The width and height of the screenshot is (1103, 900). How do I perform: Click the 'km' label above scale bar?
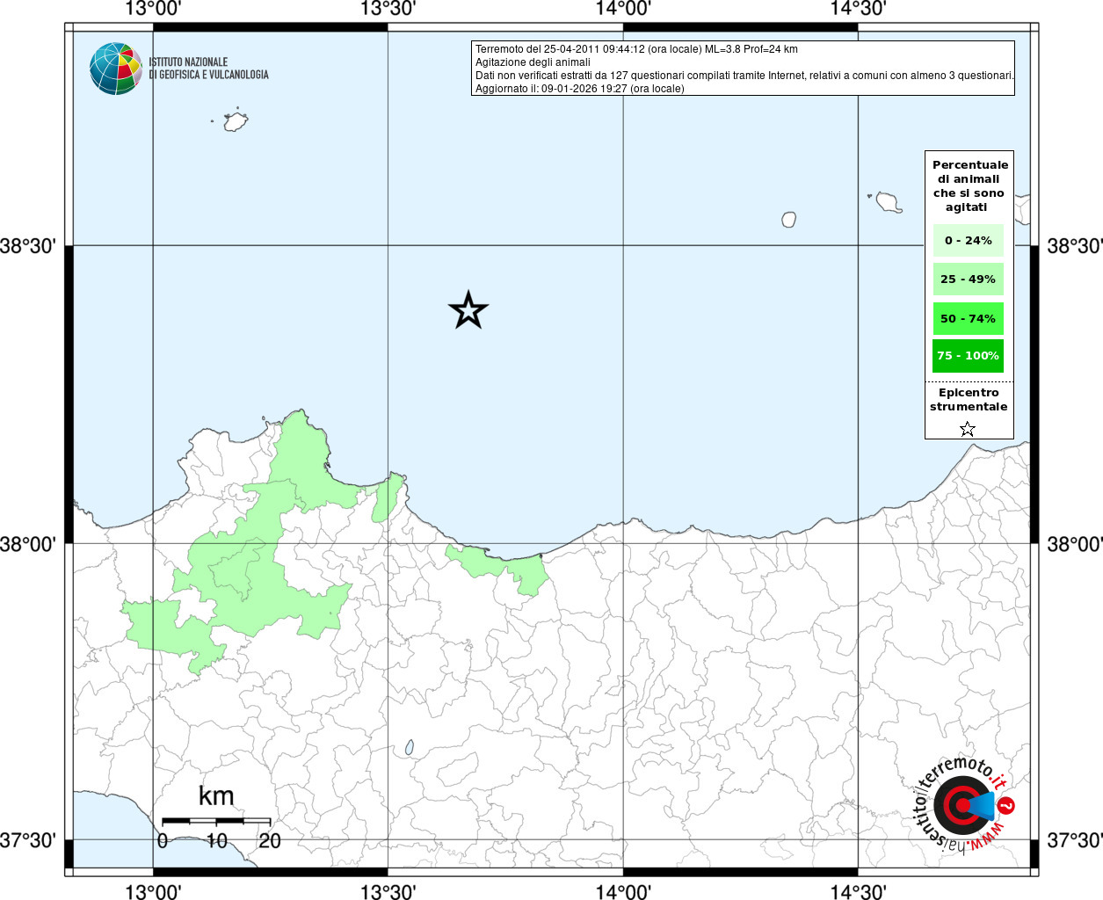tap(216, 796)
